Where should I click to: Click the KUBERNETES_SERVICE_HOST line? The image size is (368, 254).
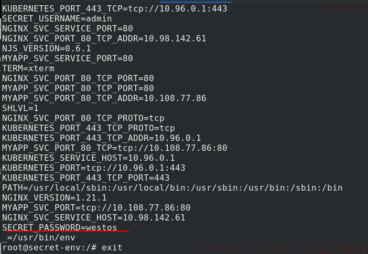click(x=89, y=158)
